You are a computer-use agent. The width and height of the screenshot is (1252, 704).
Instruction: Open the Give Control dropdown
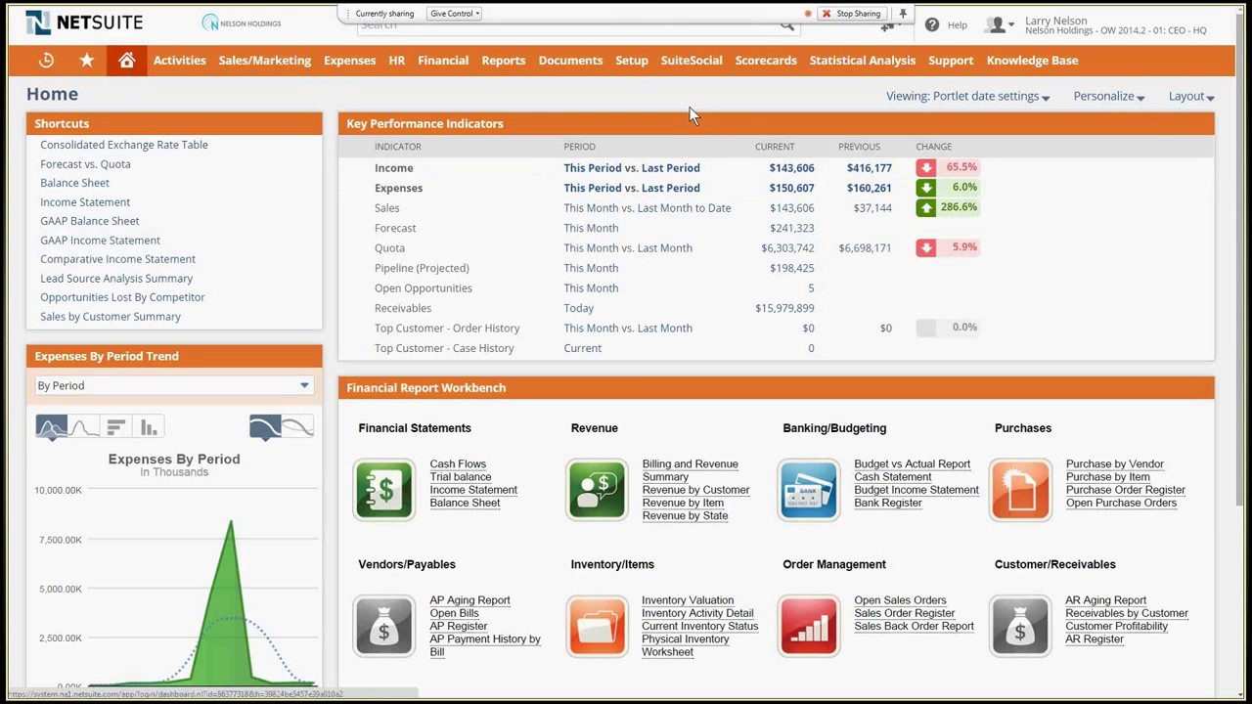tap(455, 14)
